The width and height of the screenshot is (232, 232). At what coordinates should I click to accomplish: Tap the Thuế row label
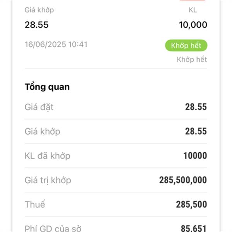tap(35, 204)
